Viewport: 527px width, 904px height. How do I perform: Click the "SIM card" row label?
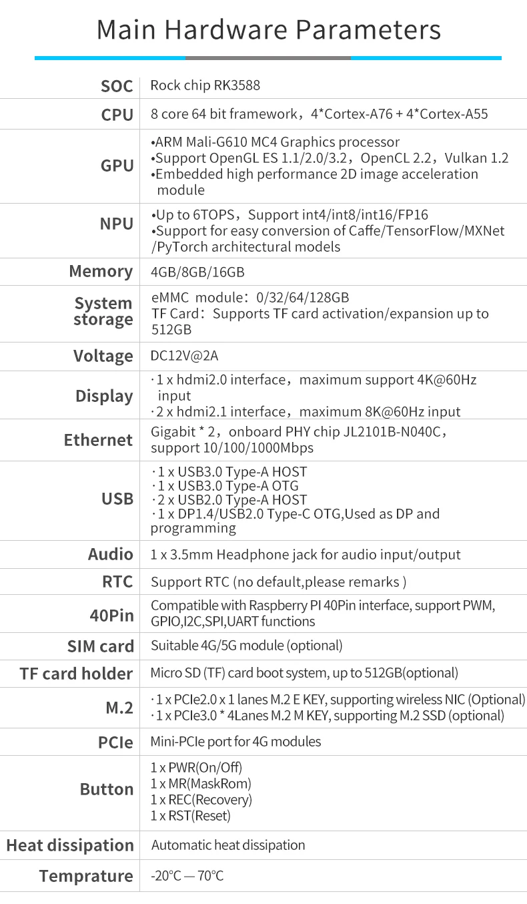(x=100, y=646)
